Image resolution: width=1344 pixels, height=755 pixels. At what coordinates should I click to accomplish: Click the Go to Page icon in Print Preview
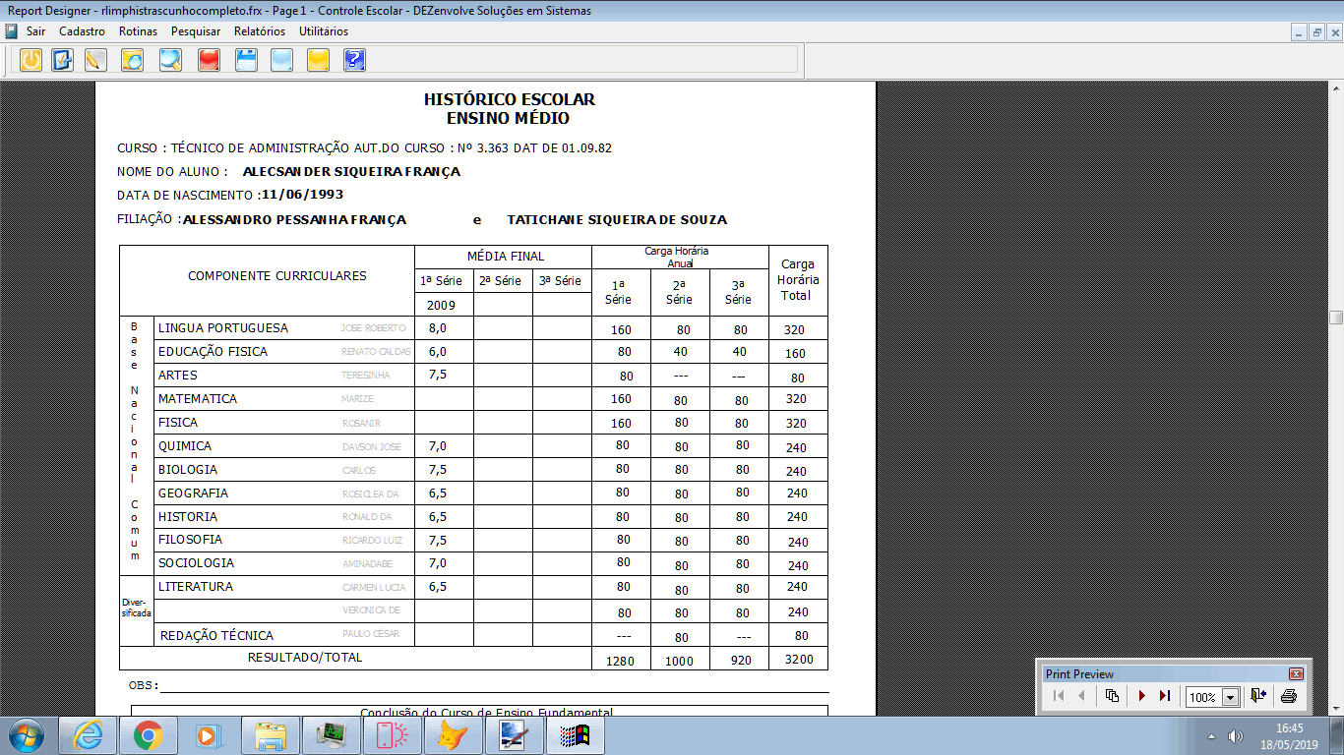point(1112,696)
